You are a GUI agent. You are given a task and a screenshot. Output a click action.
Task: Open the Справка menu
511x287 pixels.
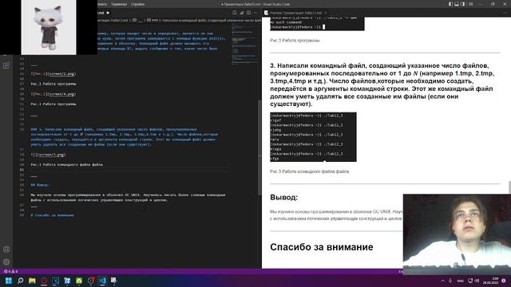pos(137,4)
